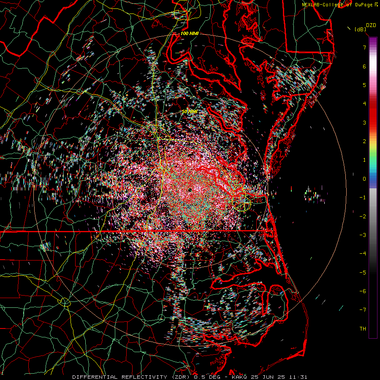Image resolution: width=380 pixels, height=380 pixels.
Task: Select the -3 dB scale value
Action: [x=363, y=235]
